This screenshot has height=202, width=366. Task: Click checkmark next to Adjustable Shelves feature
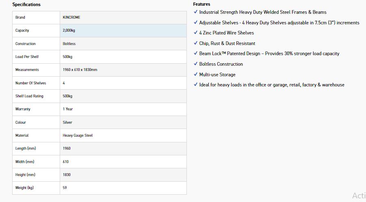pyautogui.click(x=196, y=23)
